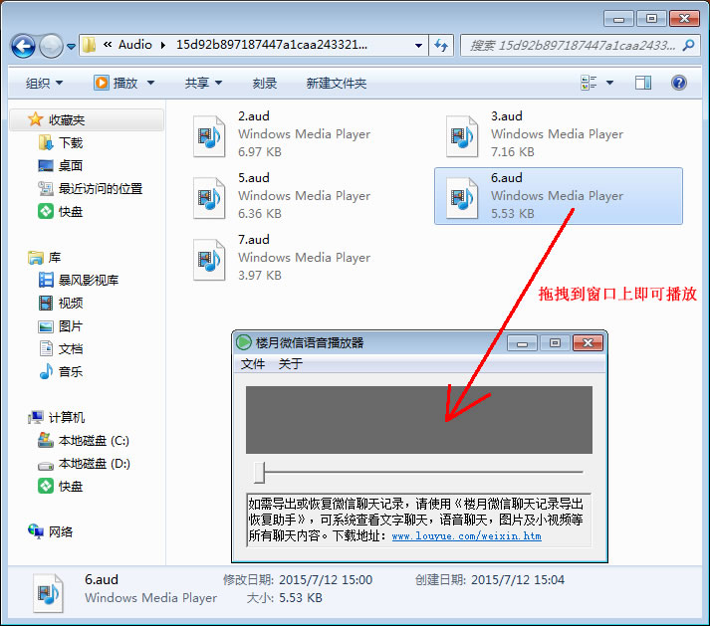Click the 播放 toolbar button
The width and height of the screenshot is (710, 626).
116,83
